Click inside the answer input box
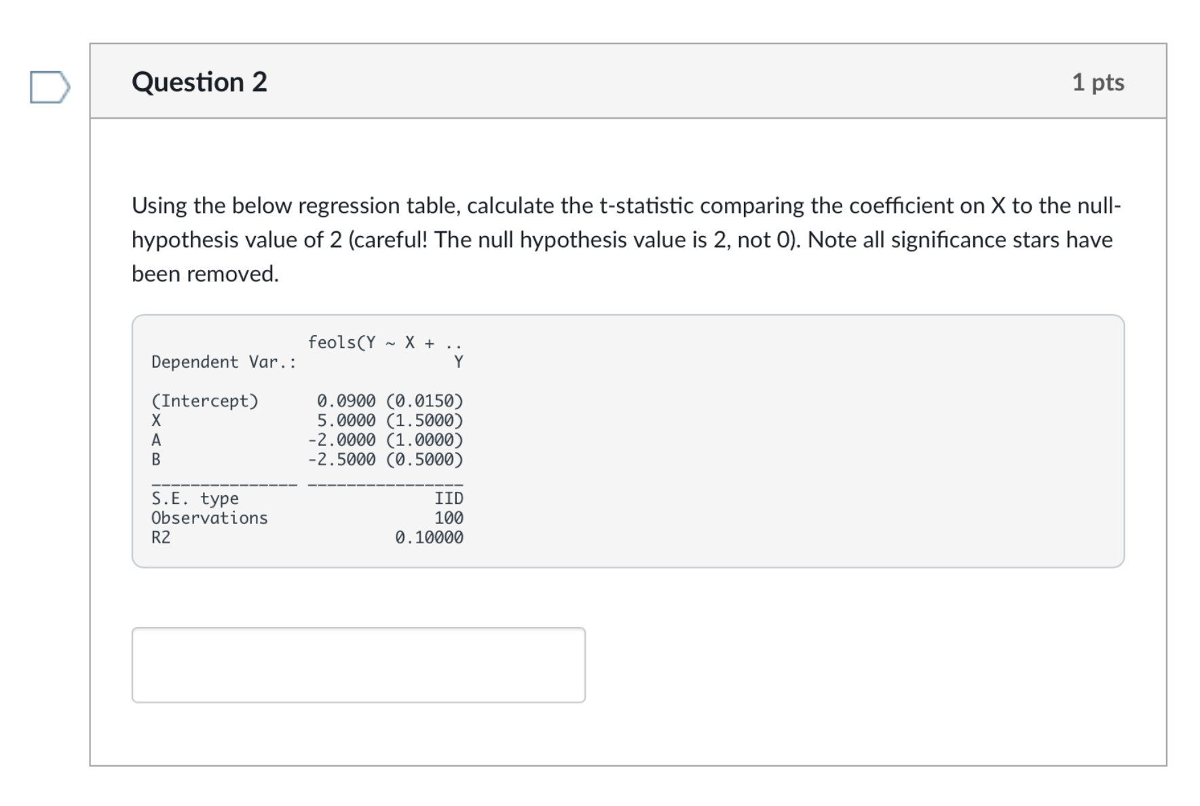Screen dimensions: 1200x806 pos(356,664)
